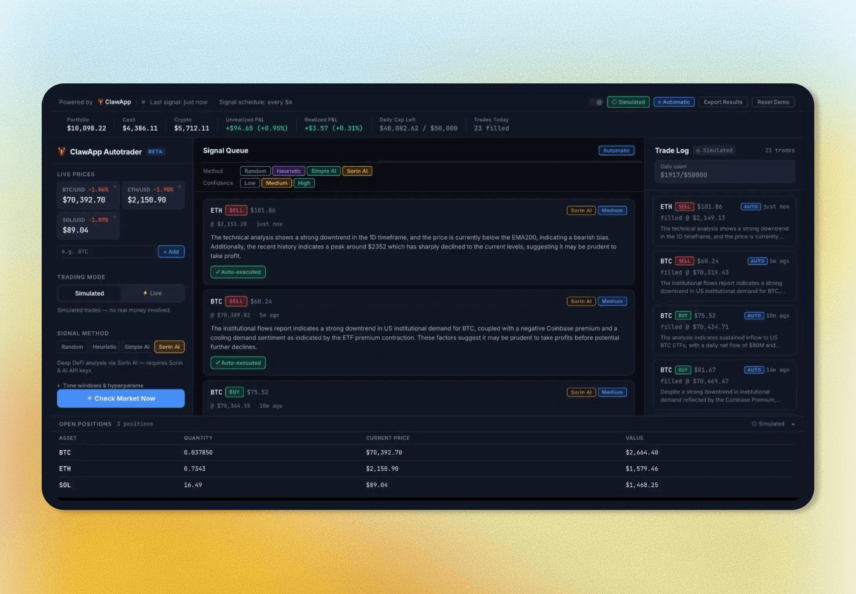Click the green Last signal status dot

tap(143, 102)
